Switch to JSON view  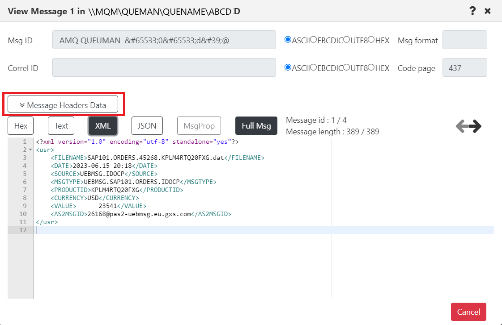pos(147,125)
